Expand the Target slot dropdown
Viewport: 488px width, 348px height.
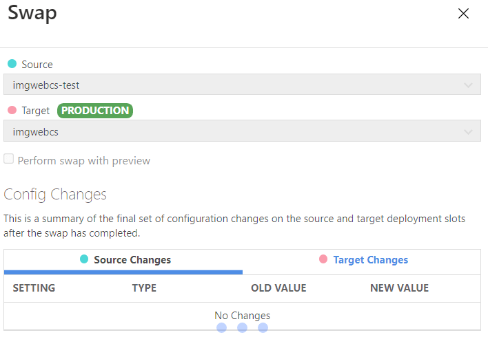tap(241, 131)
